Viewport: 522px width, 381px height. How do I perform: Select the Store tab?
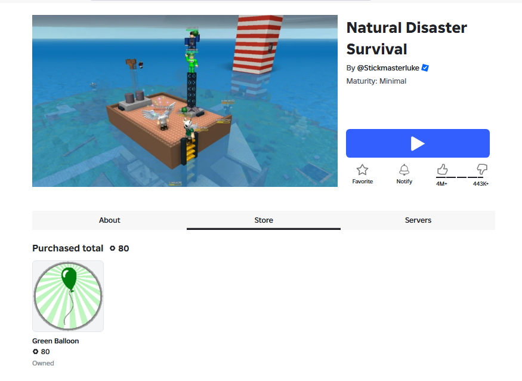tap(264, 220)
